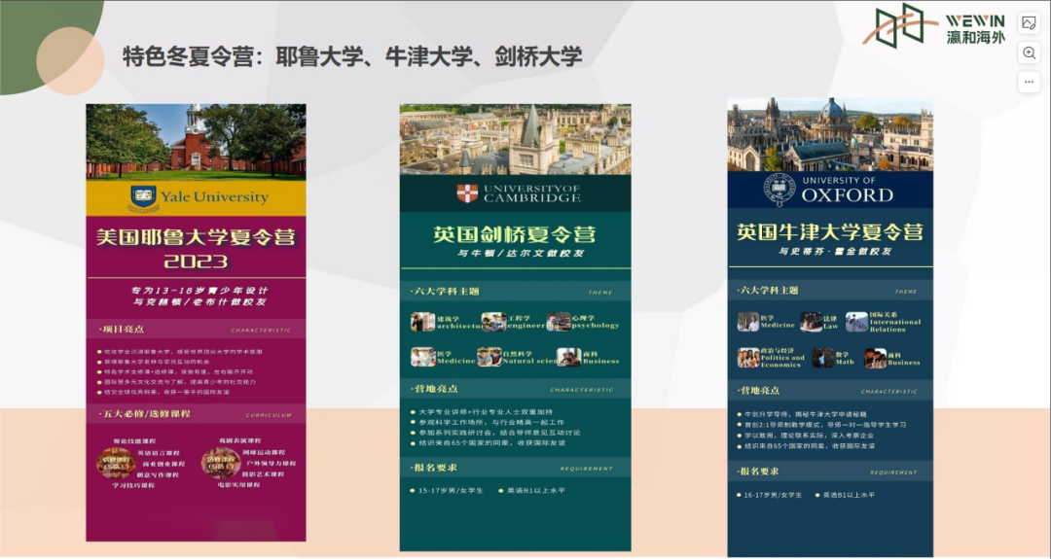Click the Yale campus photo with red brick building
The image size is (1051, 559).
196,142
